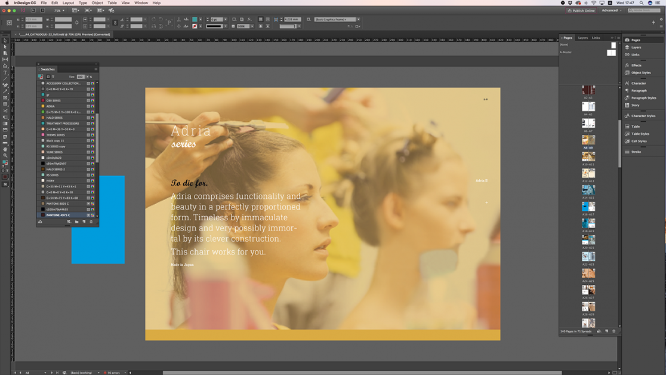Screen dimensions: 666x375
Task: Toggle formatting affects container in Swatches
Action: click(48, 76)
